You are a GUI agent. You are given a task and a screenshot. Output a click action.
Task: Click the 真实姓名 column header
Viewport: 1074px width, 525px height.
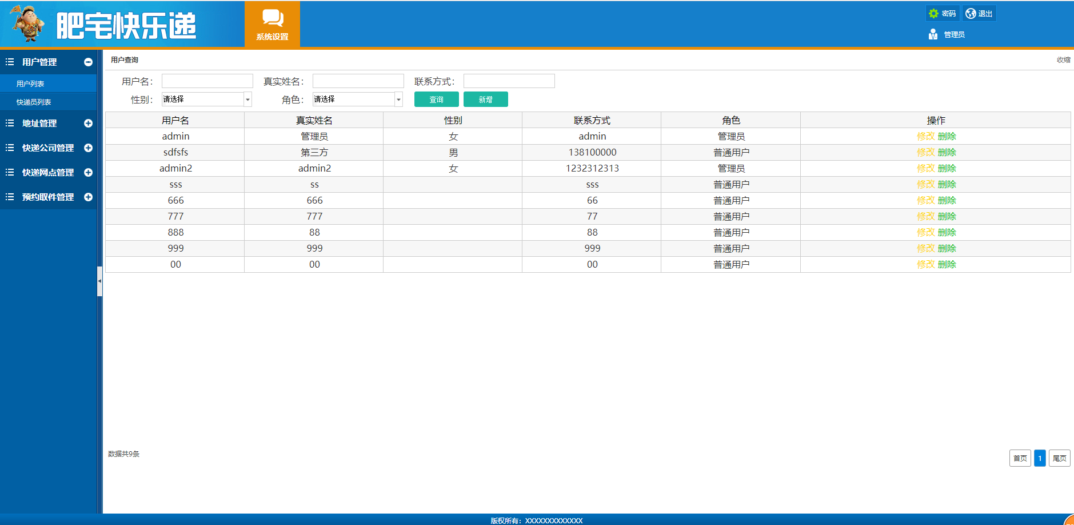pos(314,120)
